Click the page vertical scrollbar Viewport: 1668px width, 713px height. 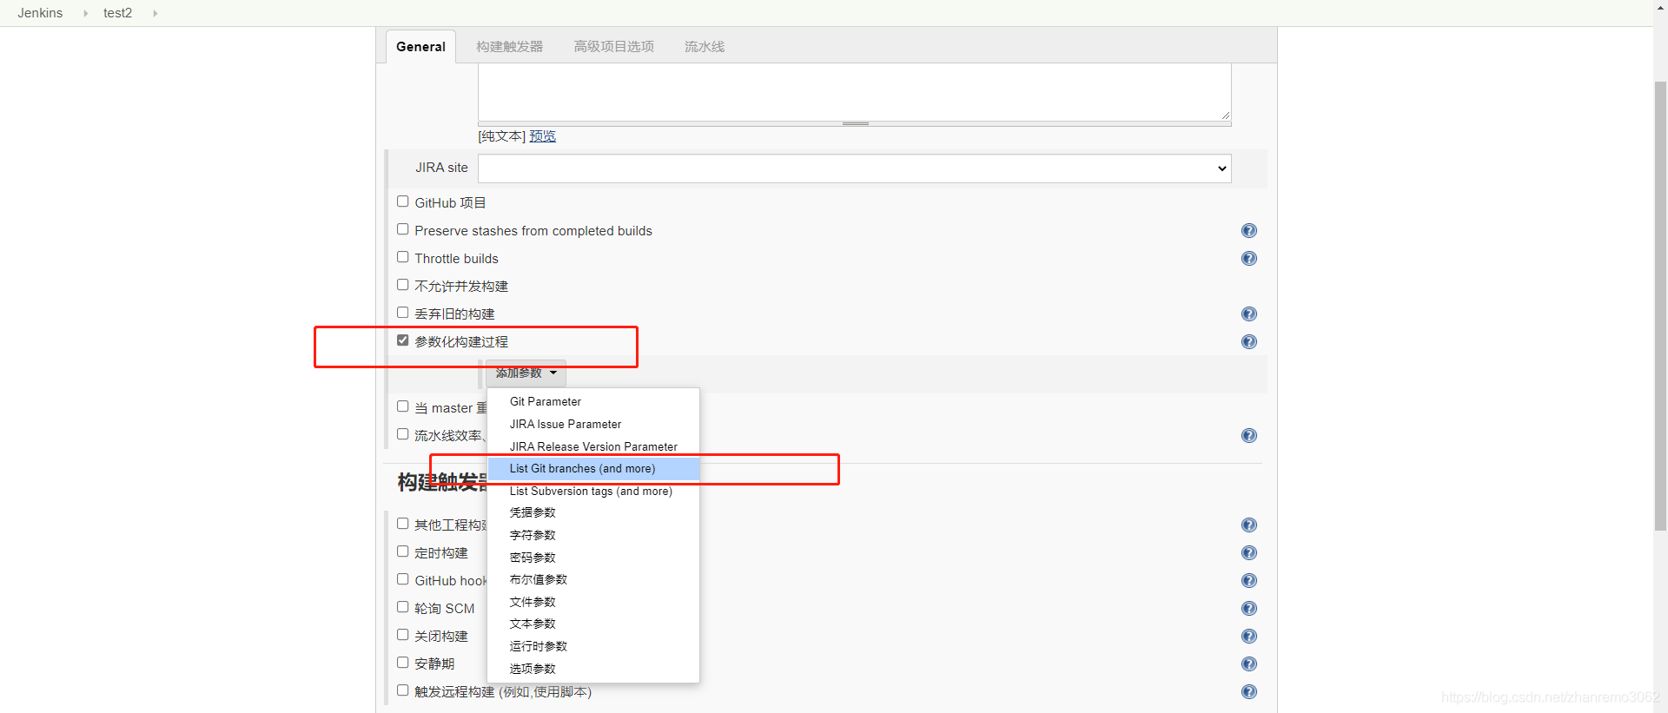click(x=1660, y=304)
